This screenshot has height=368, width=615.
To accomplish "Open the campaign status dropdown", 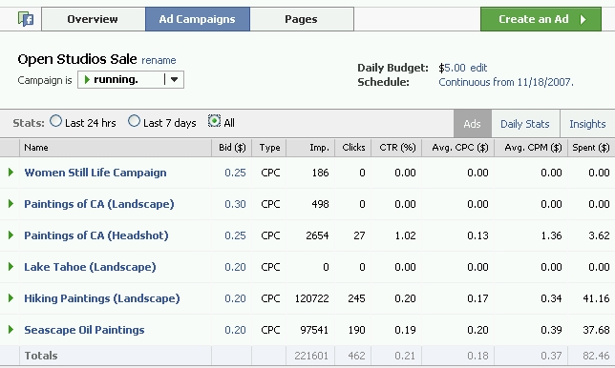I will [x=131, y=79].
